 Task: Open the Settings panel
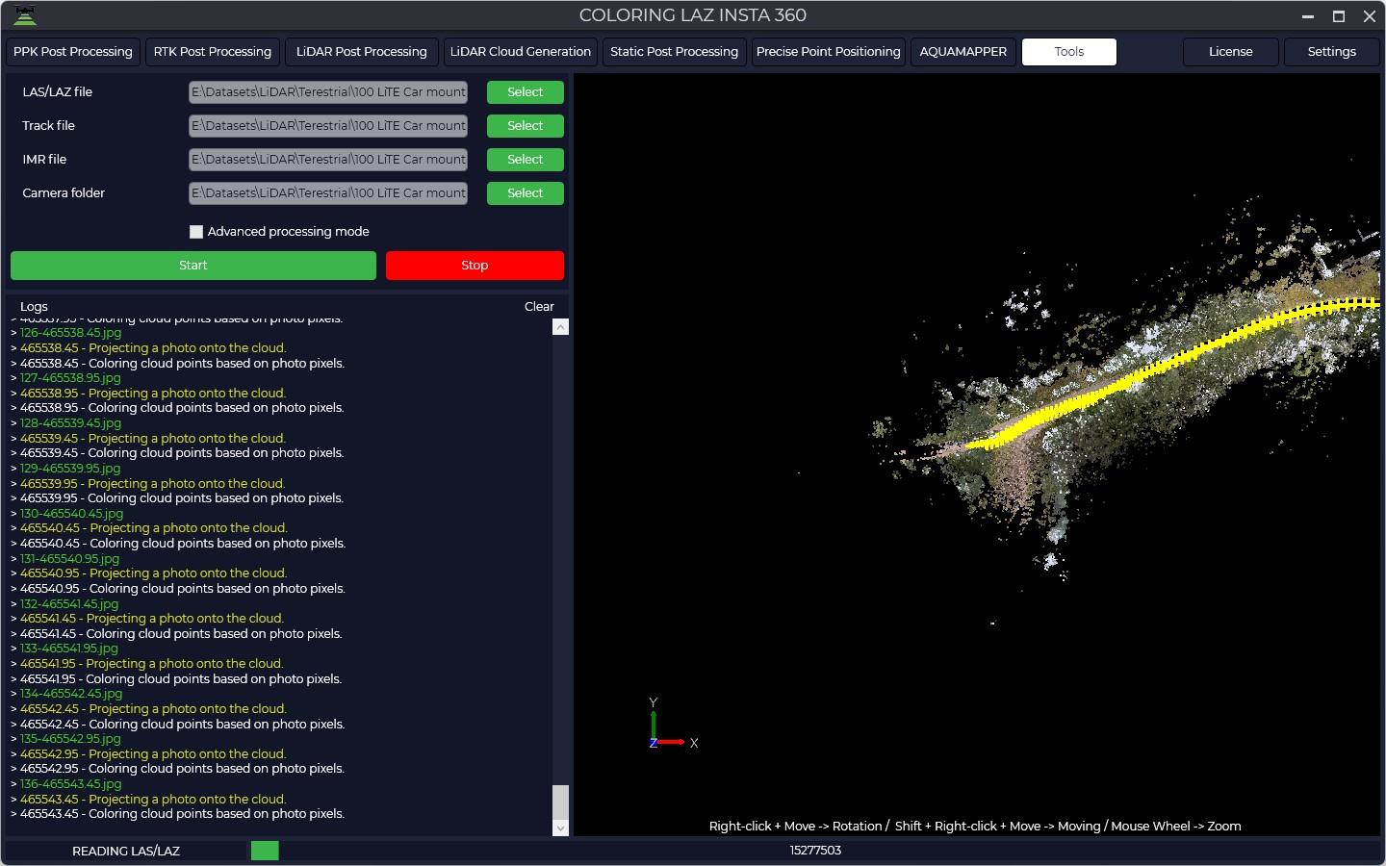coord(1331,52)
